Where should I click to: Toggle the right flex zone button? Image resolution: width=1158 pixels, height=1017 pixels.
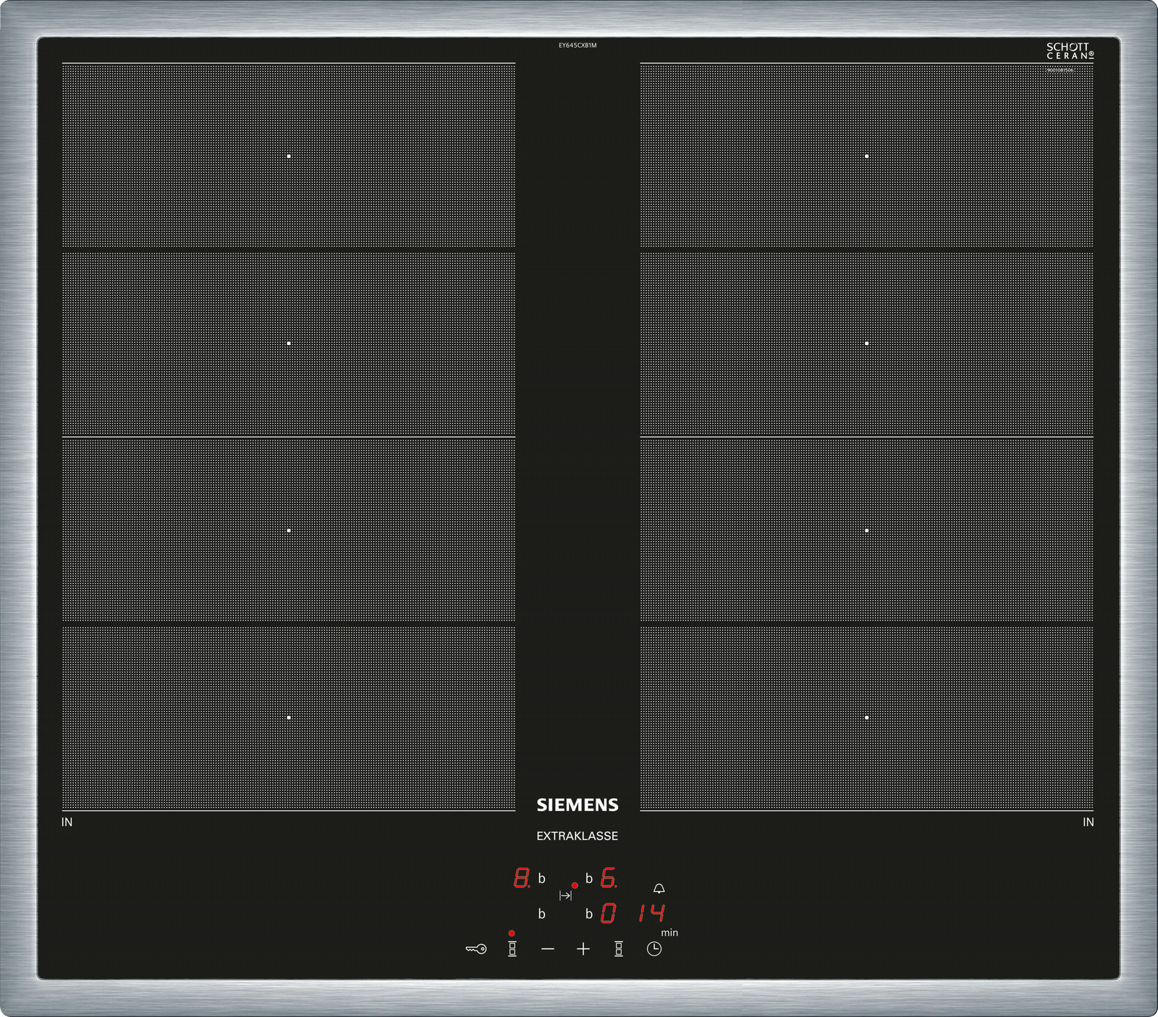(x=619, y=948)
